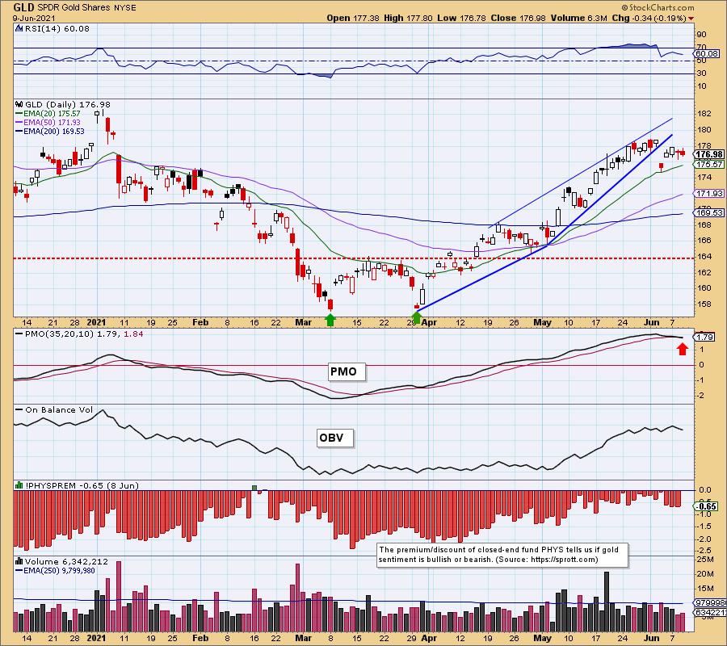Click the 1.79 PMO value tag

point(704,337)
